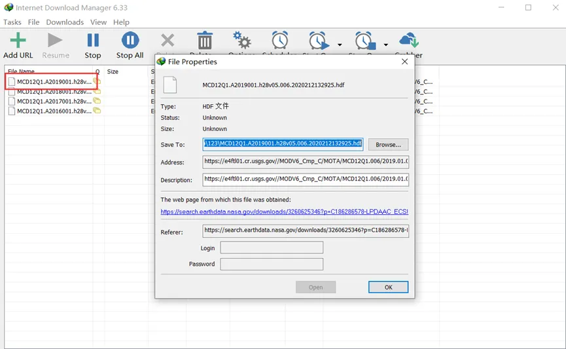Maximize the Internet Download Manager window
This screenshot has width=566, height=349.
coord(528,8)
